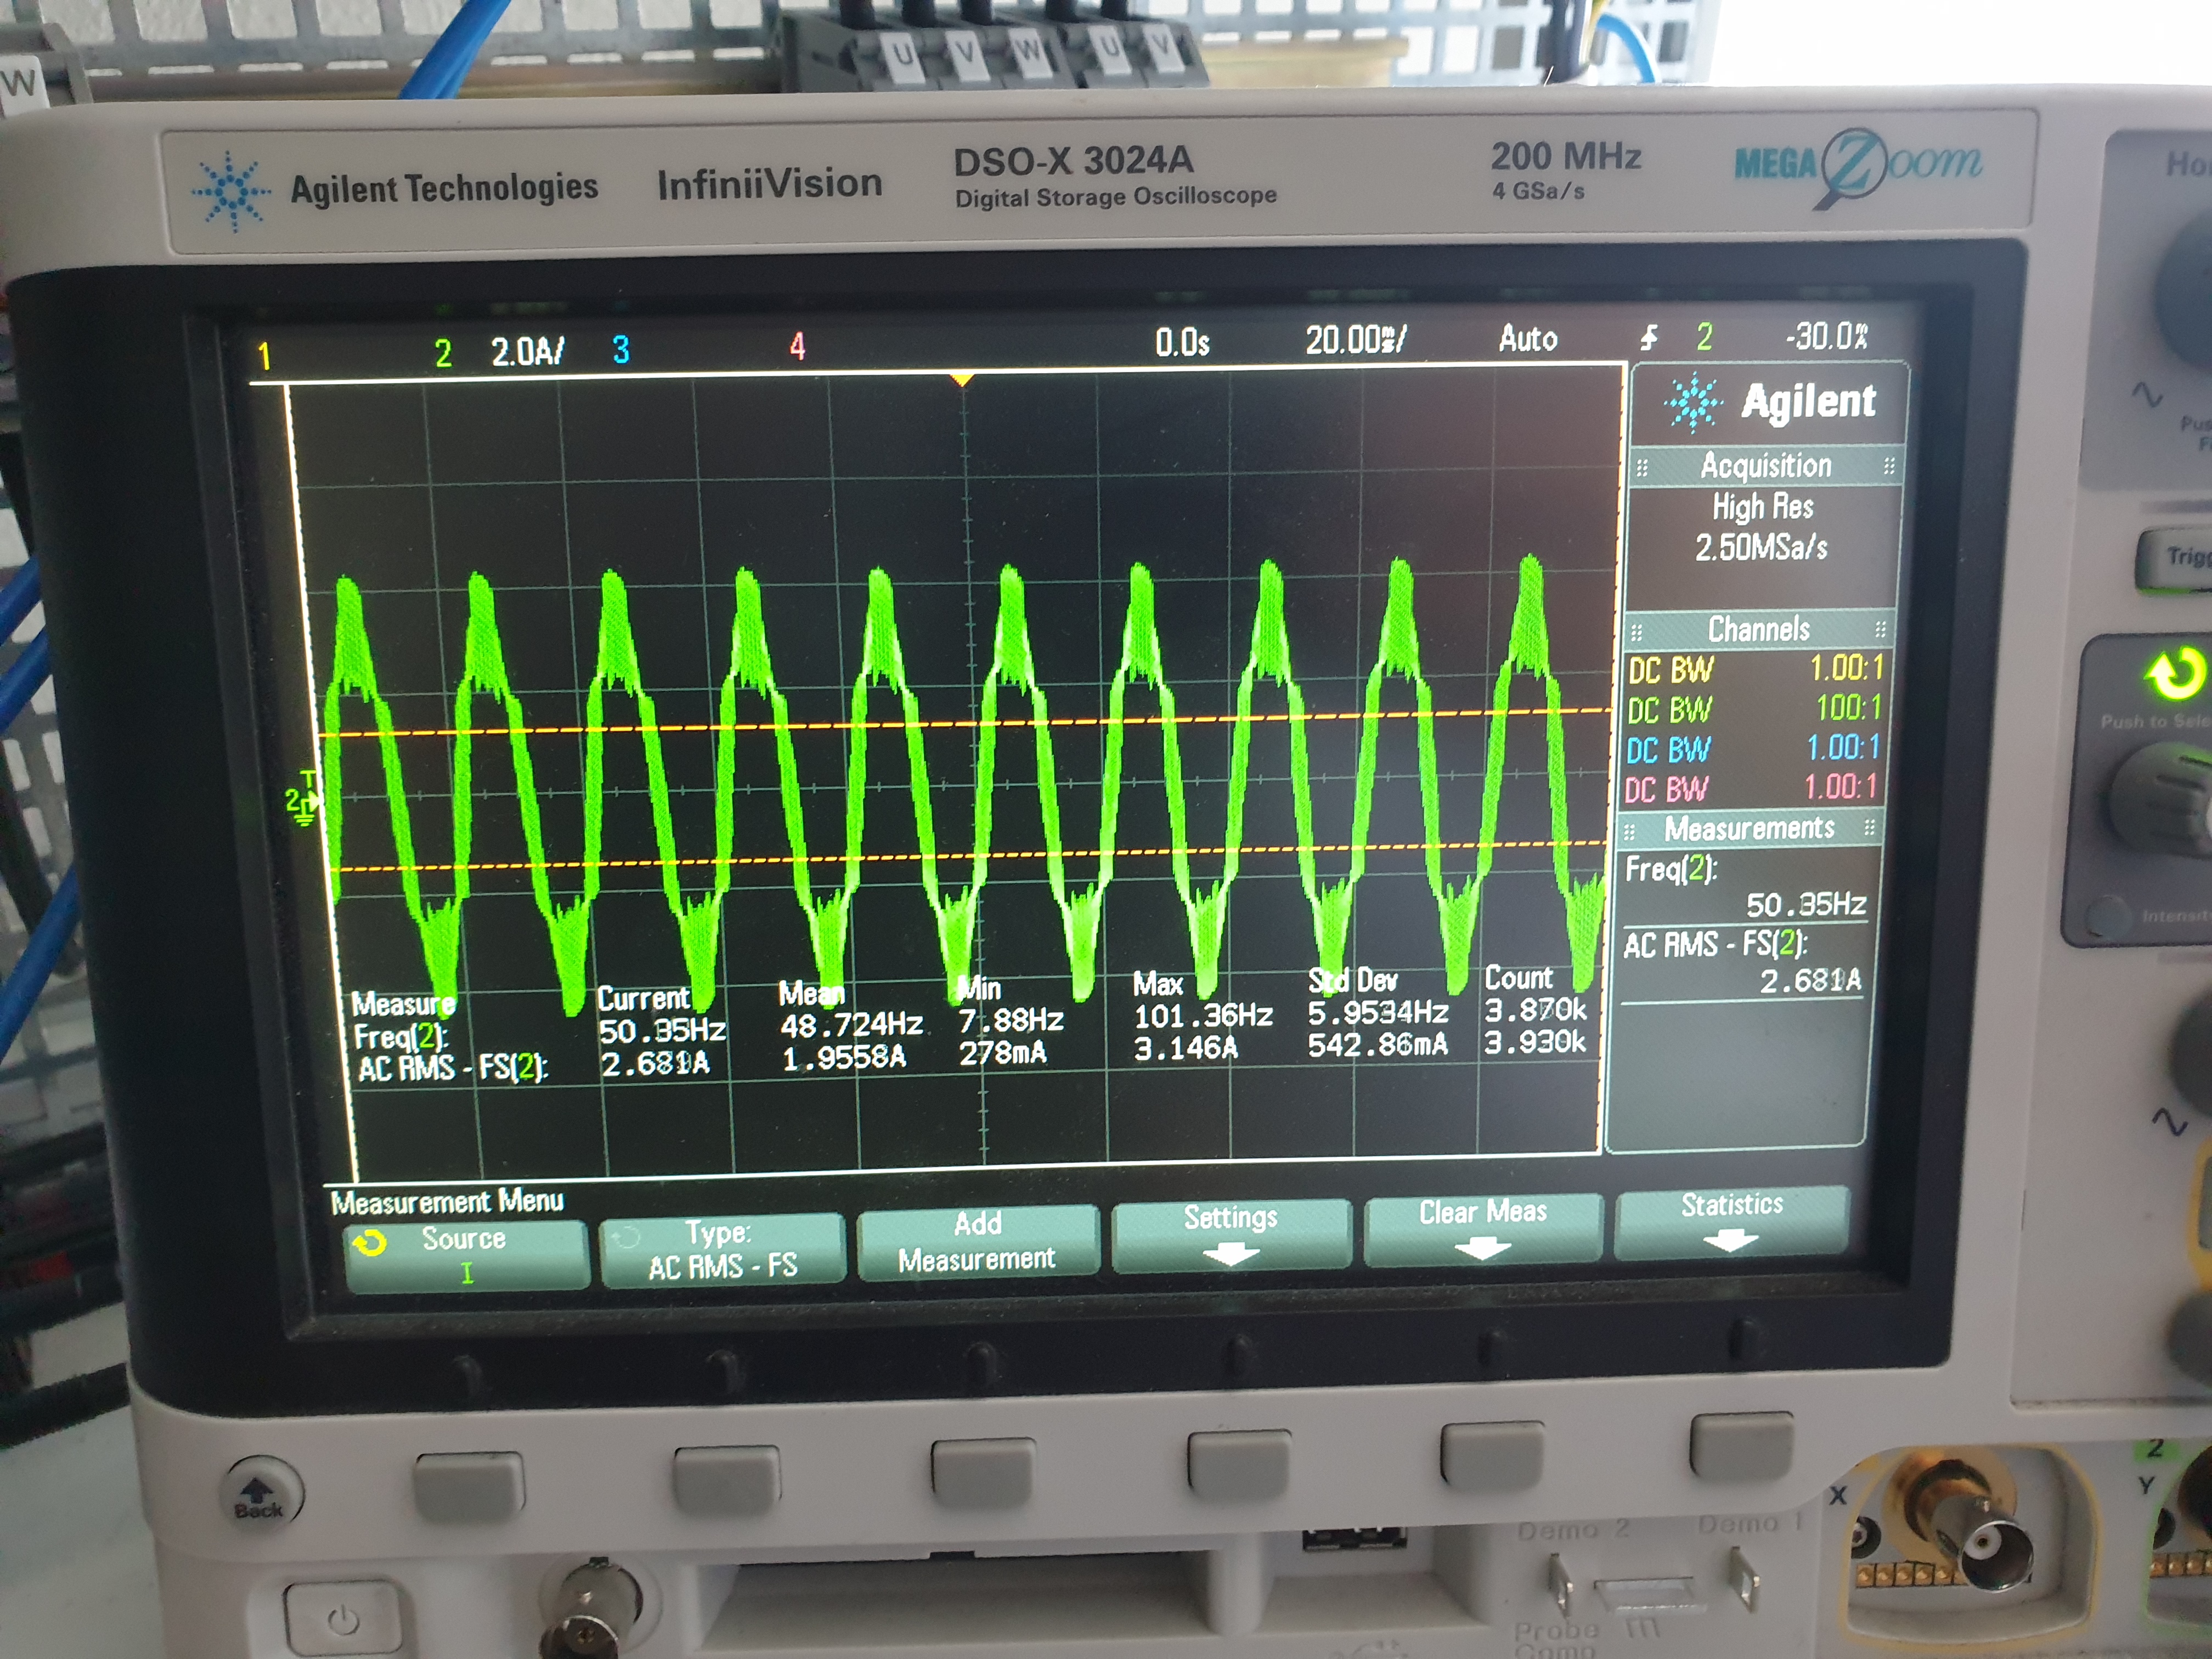Click the grip icon beside Channels header
Viewport: 2212px width, 1659px height.
point(1637,632)
